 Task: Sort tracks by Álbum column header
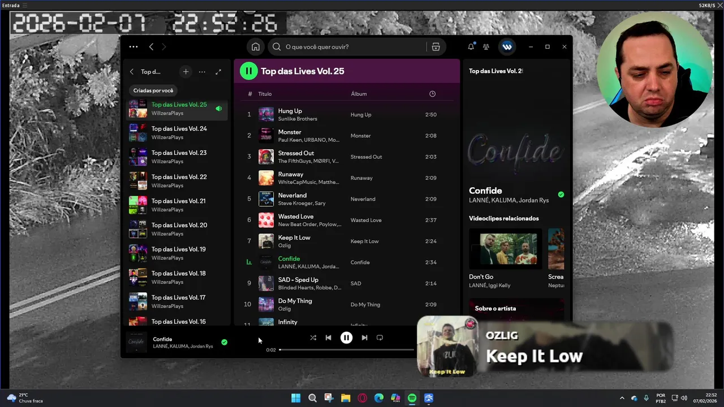tap(359, 94)
